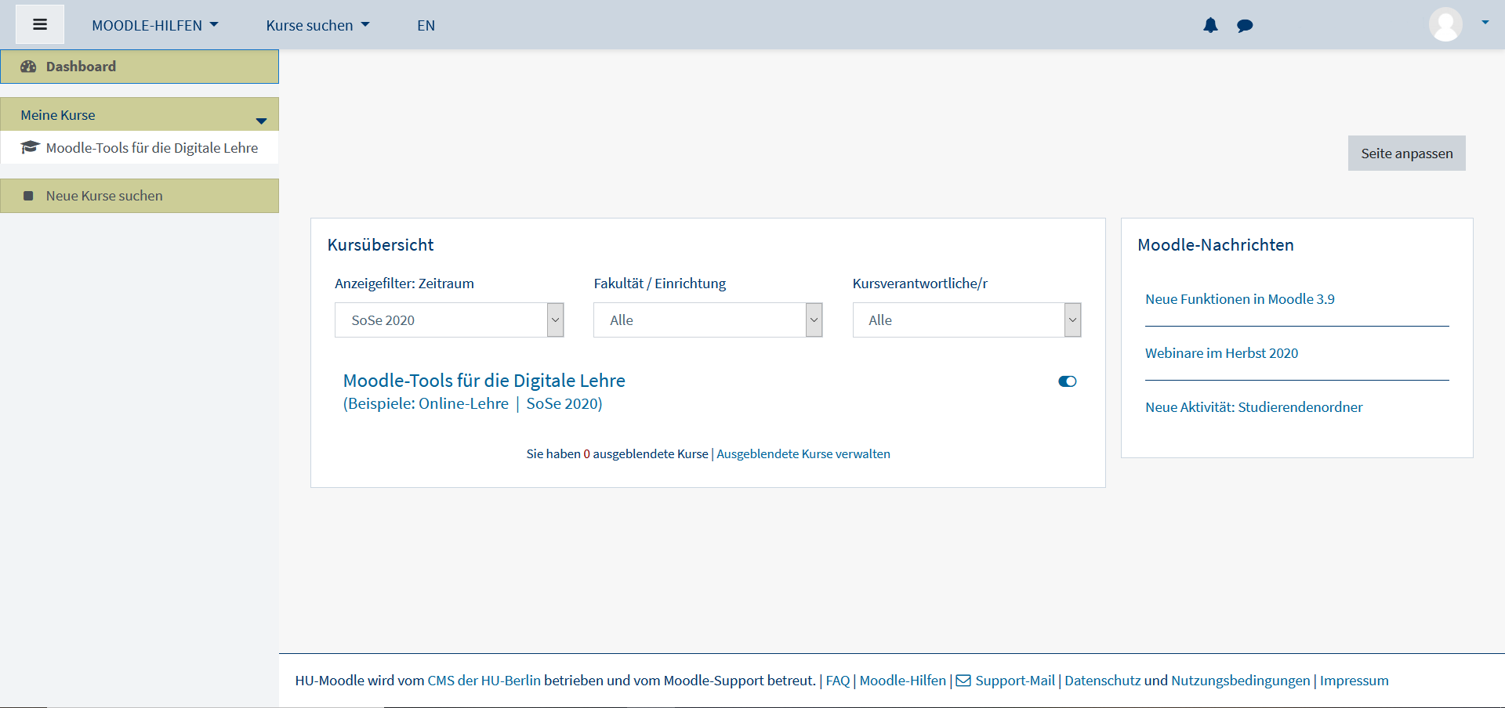The image size is (1505, 708).
Task: Expand the user menu arrow
Action: pos(1485,22)
